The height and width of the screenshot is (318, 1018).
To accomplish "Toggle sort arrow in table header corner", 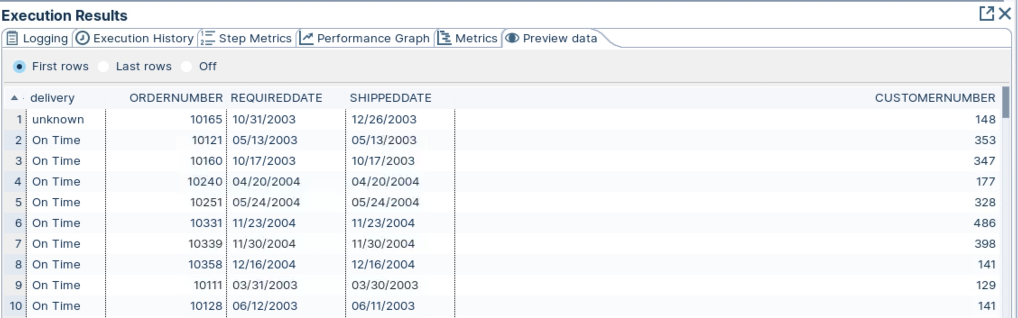I will coord(14,98).
